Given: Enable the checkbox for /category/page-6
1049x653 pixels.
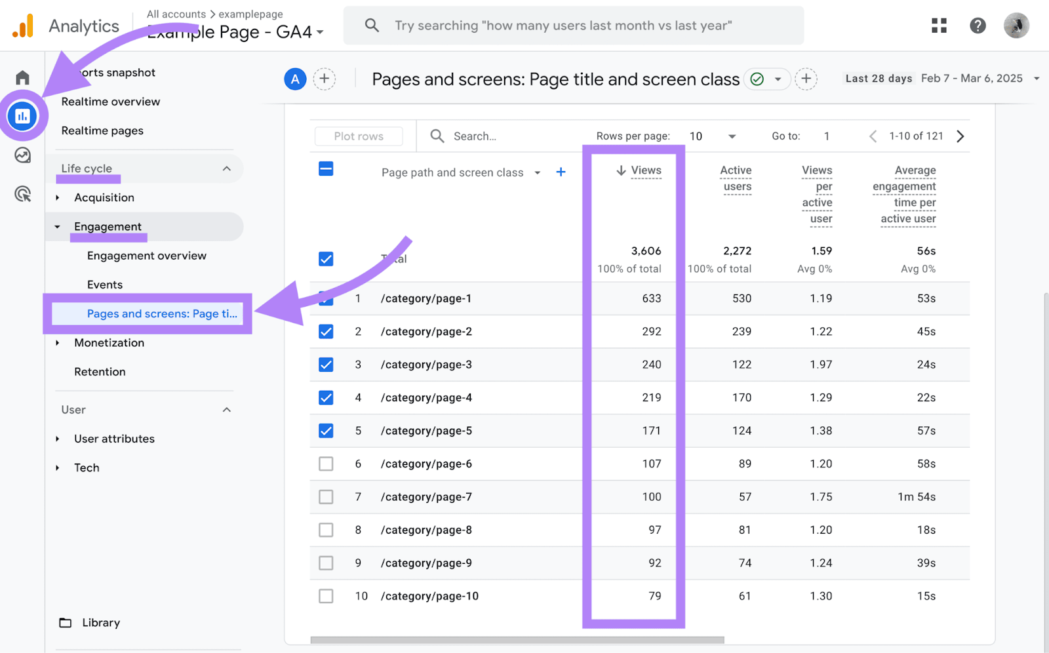Looking at the screenshot, I should [326, 464].
